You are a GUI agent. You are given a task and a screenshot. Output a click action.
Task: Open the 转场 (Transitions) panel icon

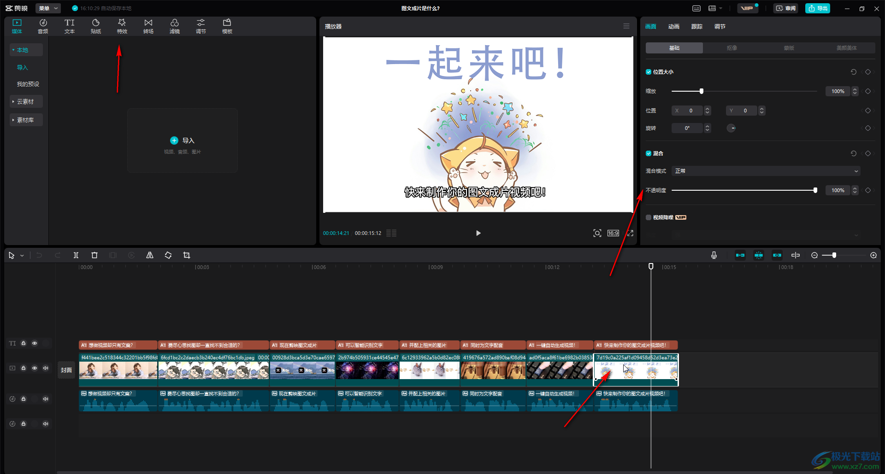coord(148,26)
